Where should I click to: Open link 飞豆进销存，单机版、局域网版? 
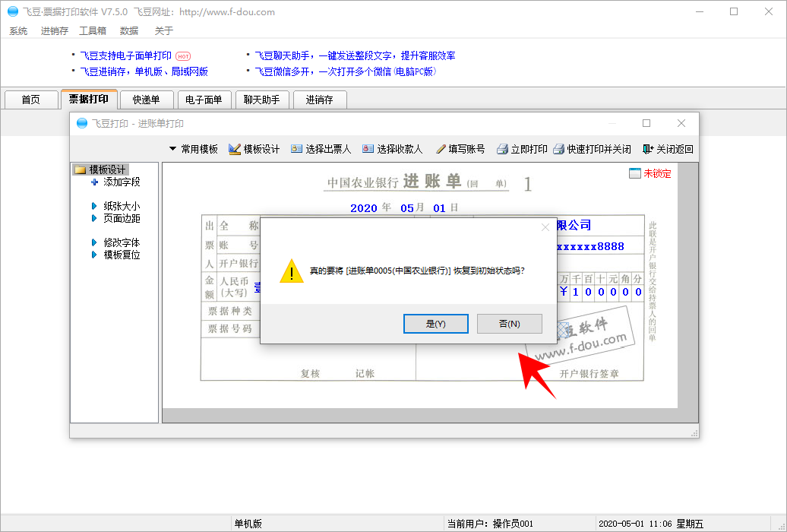144,71
